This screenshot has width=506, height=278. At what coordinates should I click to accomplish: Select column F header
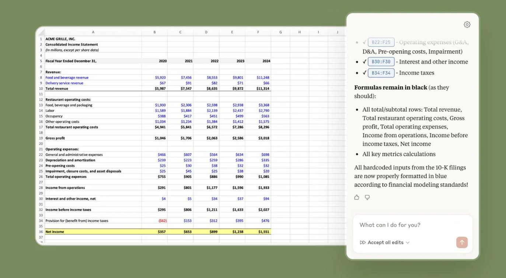[x=258, y=32]
